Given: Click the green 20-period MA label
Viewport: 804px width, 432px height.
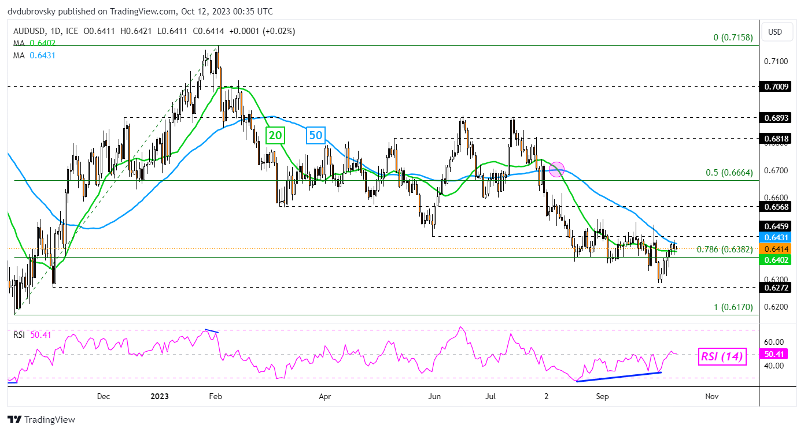Looking at the screenshot, I should tap(275, 136).
